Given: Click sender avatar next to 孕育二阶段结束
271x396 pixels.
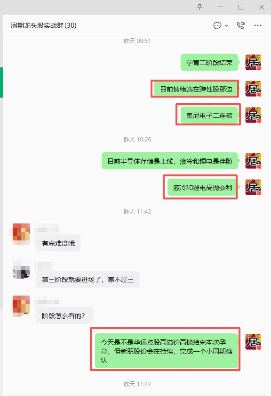Looking at the screenshot, I should [253, 62].
